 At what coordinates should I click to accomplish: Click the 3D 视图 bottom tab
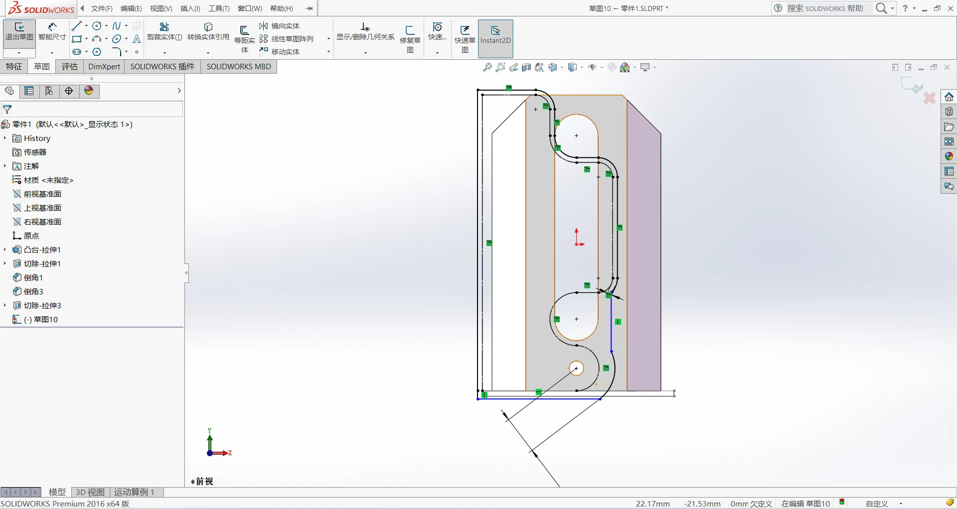tap(90, 492)
